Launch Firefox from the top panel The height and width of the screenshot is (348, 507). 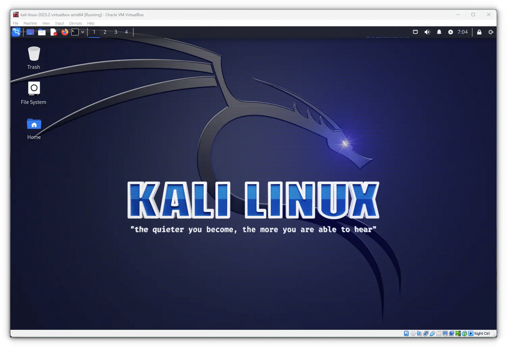point(64,32)
